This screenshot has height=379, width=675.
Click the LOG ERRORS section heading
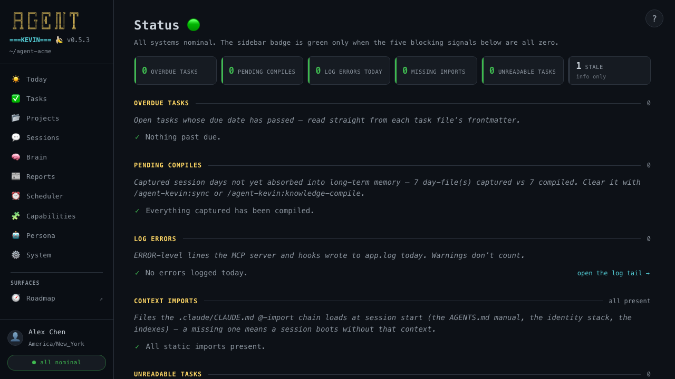tap(155, 239)
